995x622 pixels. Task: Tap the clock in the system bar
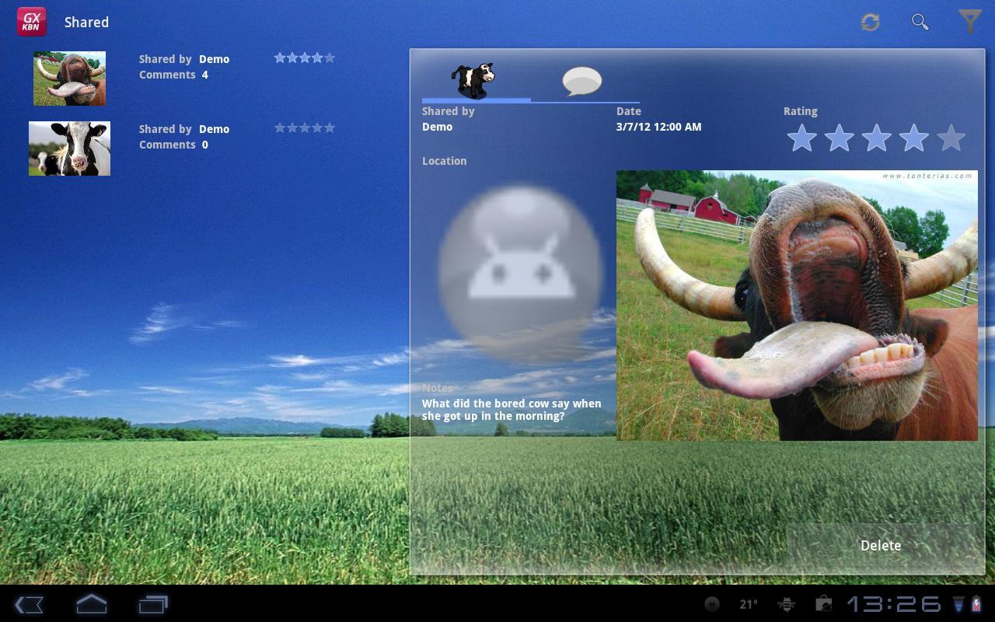pyautogui.click(x=893, y=604)
